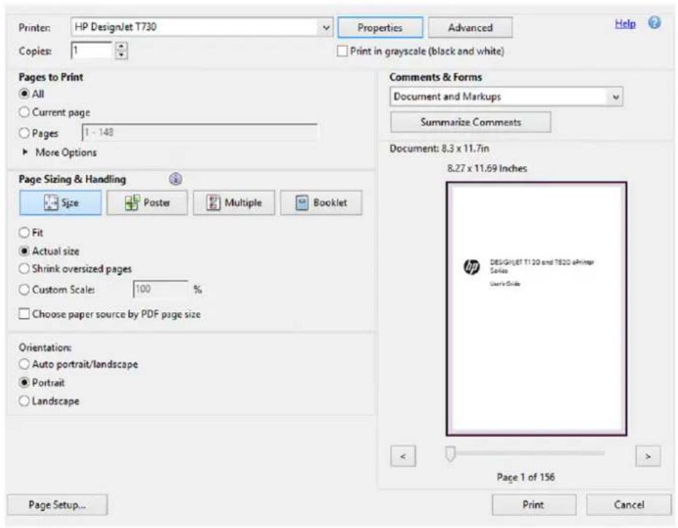
Task: Select the Size tab button
Action: point(61,203)
